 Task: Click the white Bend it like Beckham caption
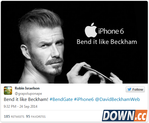click(x=107, y=42)
